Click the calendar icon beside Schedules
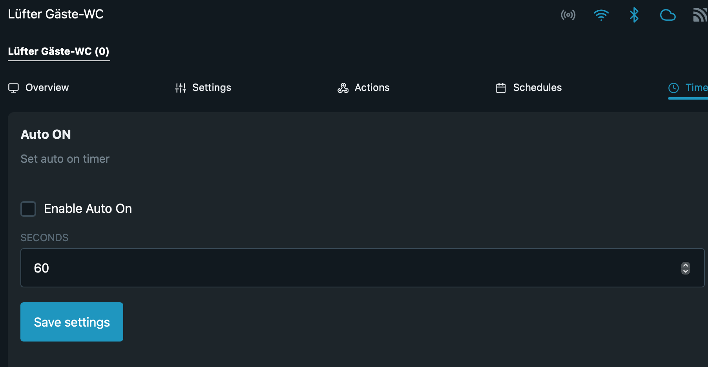 [501, 88]
